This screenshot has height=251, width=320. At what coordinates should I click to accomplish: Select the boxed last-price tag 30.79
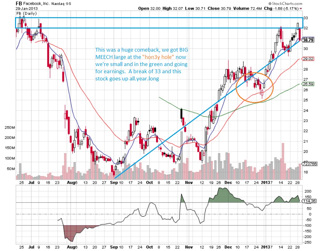point(308,40)
